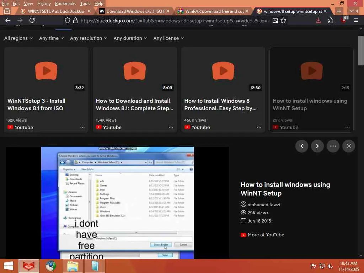Open the Firefox downloads panel
Screen dimensions: 364x273
pos(318,20)
